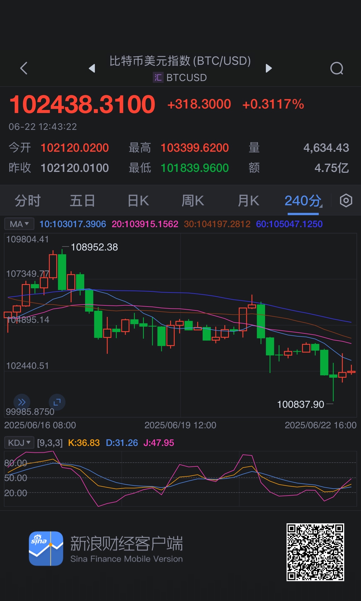Select the 分时 tab
This screenshot has width=361, height=601.
(x=28, y=201)
